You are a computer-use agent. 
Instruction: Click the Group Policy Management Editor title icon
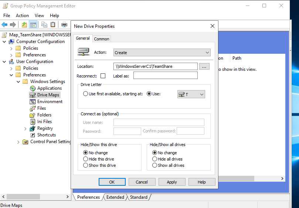(5, 6)
